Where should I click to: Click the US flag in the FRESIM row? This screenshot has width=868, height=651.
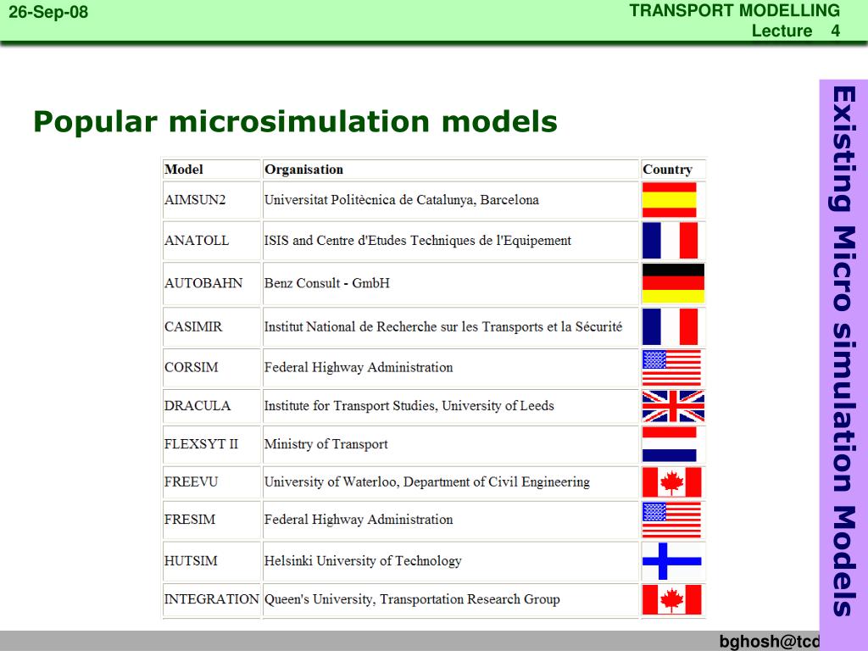pos(671,520)
